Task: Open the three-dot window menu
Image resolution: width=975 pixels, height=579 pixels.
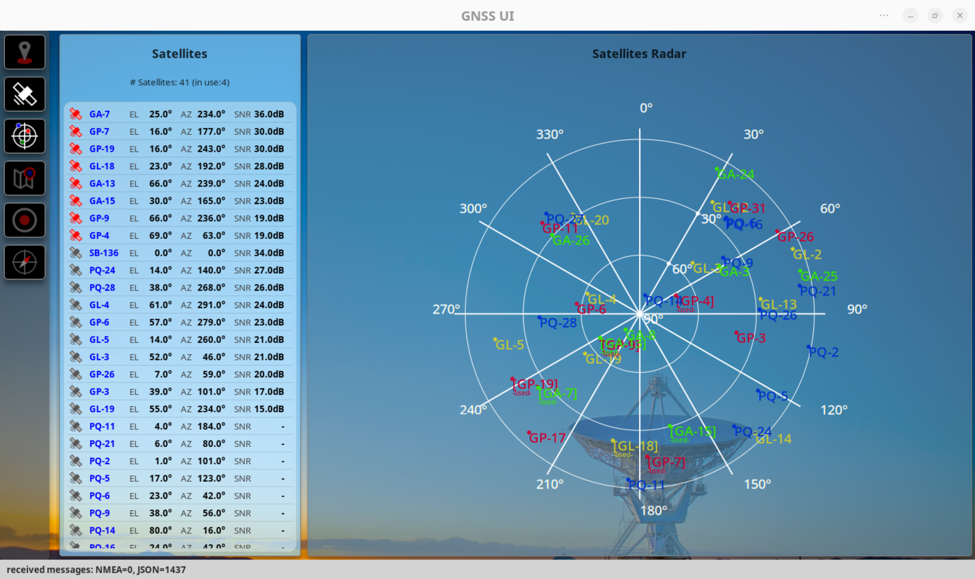Action: (884, 16)
